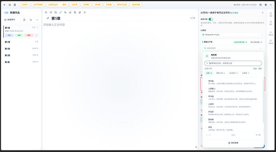This screenshot has height=152, width=276.
Task: Select the 上官婉儿 character checkbox
Action: 206,89
